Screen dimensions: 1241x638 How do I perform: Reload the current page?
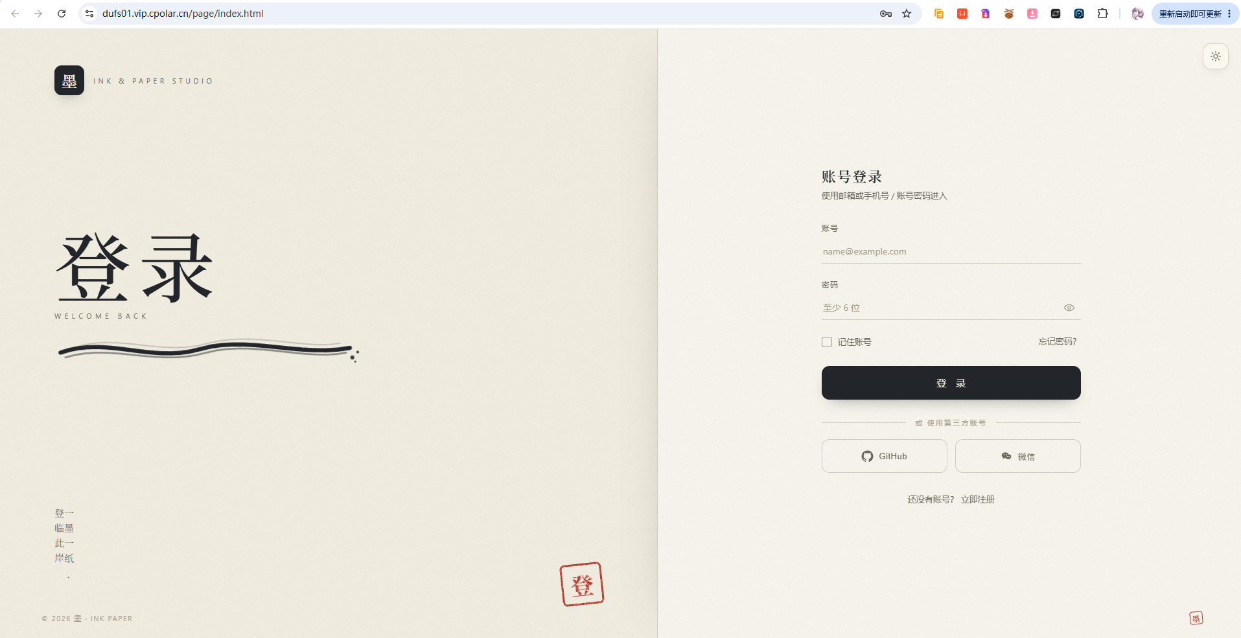(x=62, y=14)
